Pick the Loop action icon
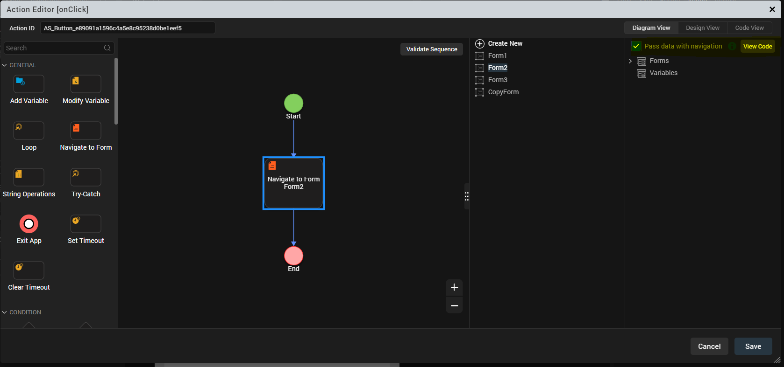The image size is (784, 367). tap(29, 131)
